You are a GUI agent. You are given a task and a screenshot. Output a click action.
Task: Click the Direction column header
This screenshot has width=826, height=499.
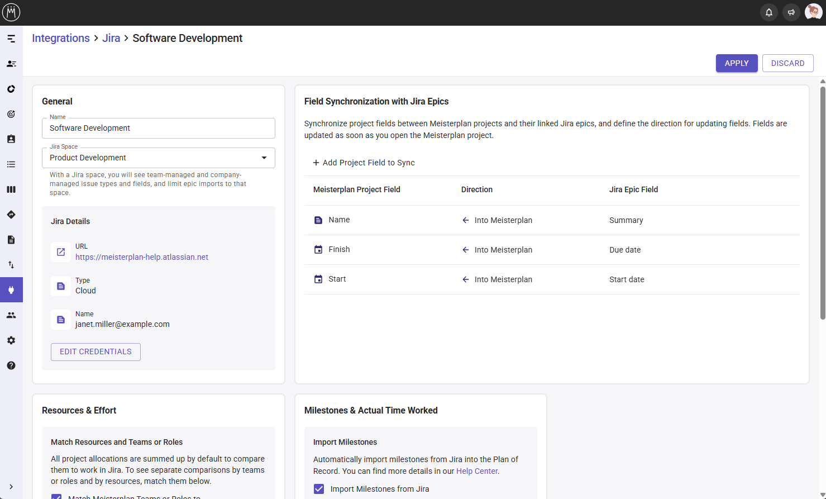pyautogui.click(x=477, y=189)
